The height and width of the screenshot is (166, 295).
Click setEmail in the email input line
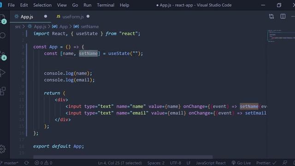pyautogui.click(x=255, y=113)
